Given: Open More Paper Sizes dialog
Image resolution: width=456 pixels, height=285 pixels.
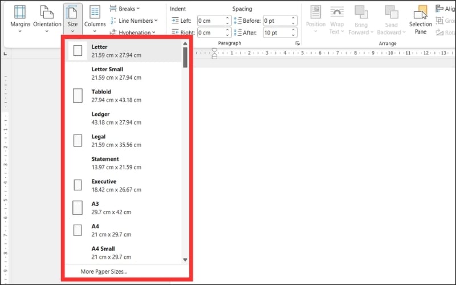Looking at the screenshot, I should tap(104, 271).
